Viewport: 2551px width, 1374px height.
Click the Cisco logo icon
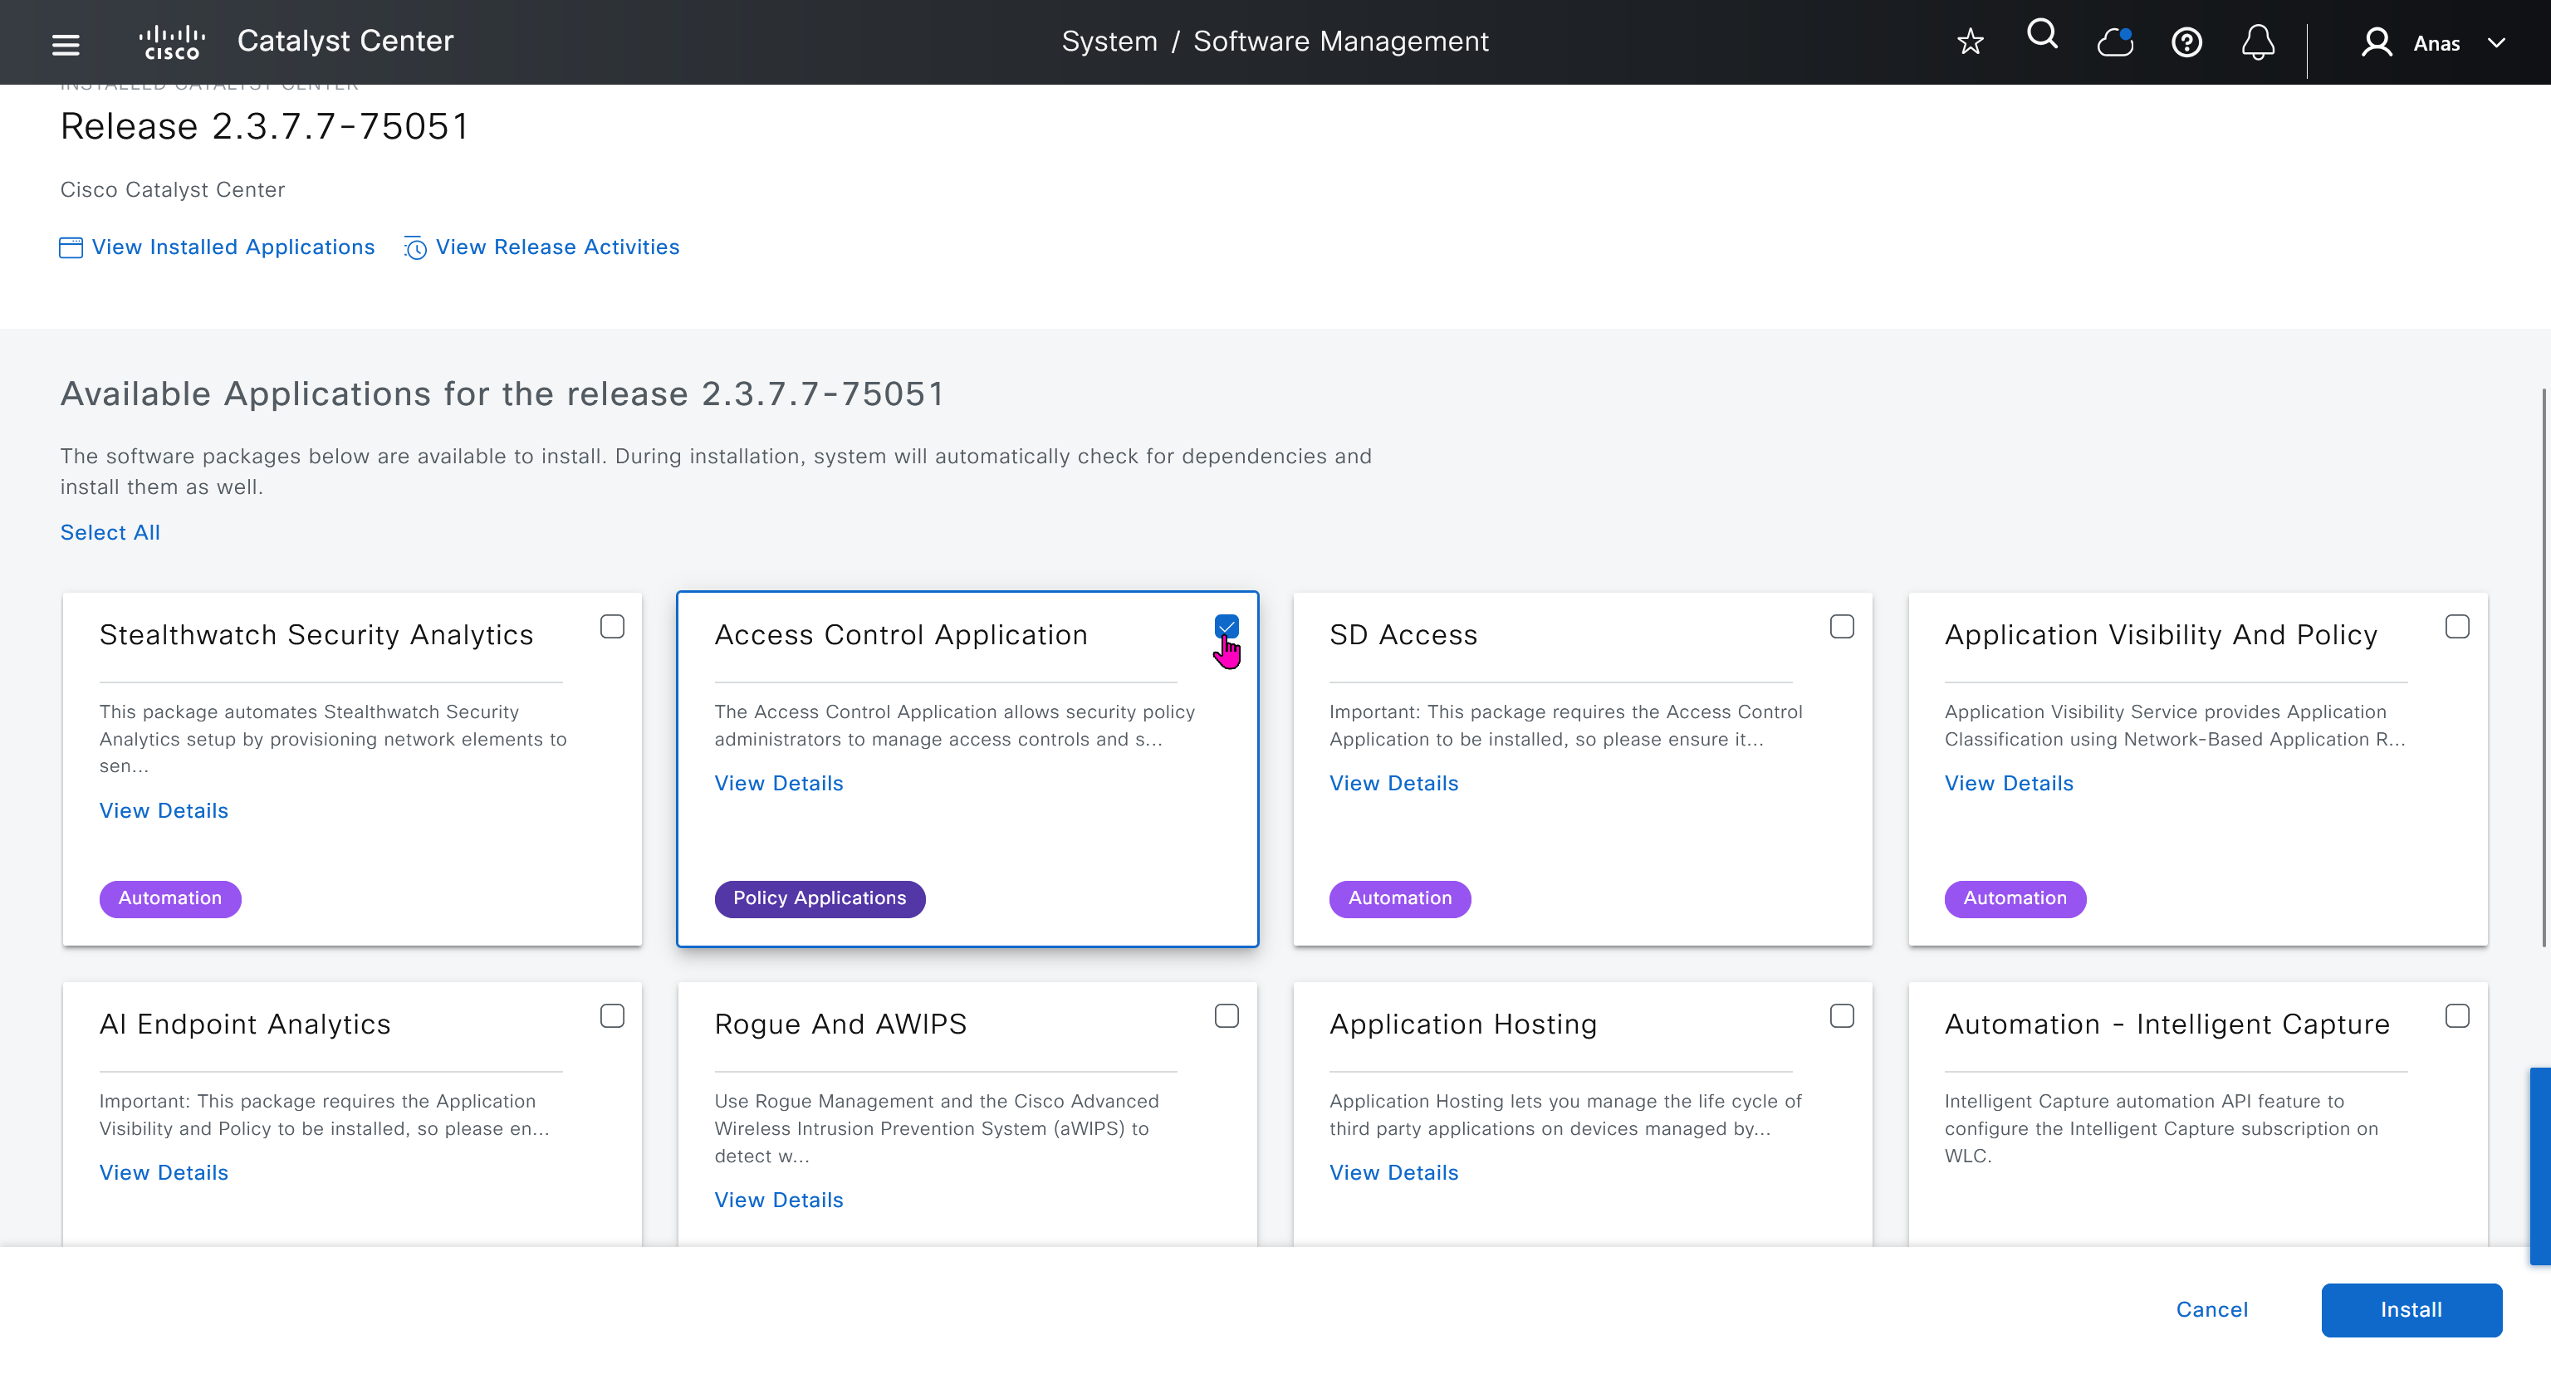point(171,42)
